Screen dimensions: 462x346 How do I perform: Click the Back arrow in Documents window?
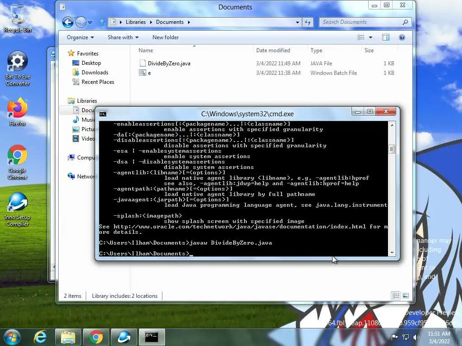[x=68, y=22]
